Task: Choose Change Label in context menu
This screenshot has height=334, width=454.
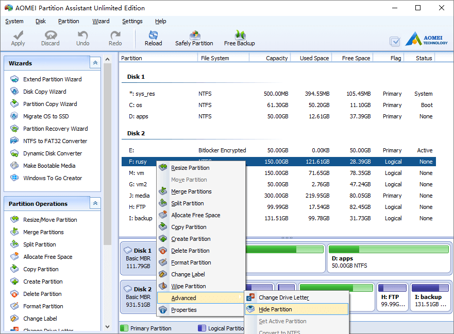Action: pyautogui.click(x=200, y=274)
